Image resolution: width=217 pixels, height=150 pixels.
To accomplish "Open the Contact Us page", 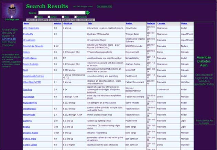I will coord(55,20).
